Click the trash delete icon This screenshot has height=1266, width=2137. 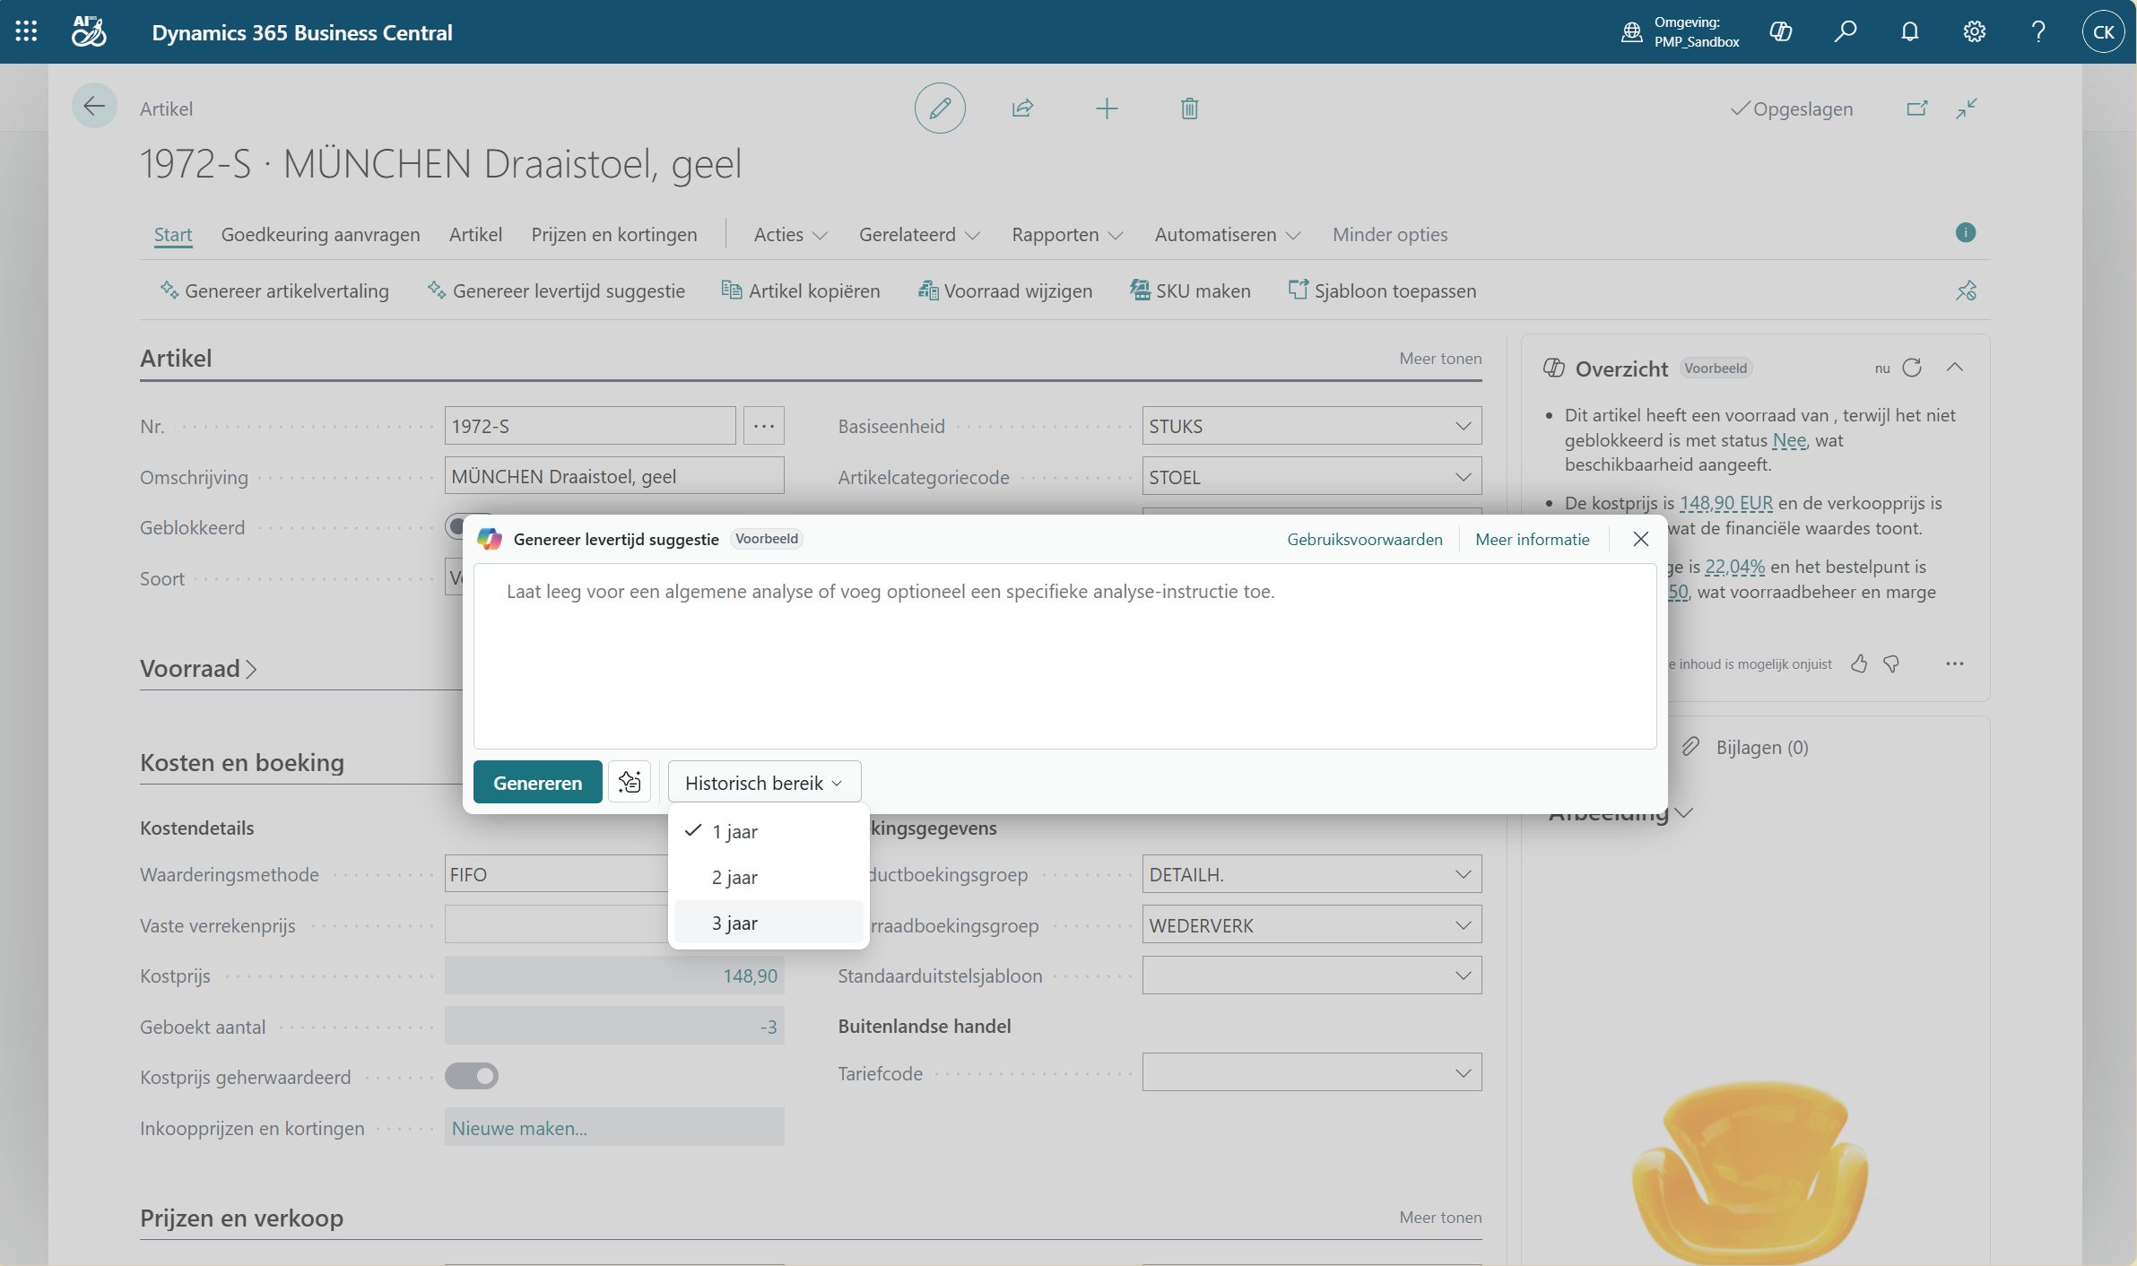1189,108
